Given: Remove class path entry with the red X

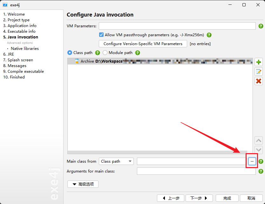Looking at the screenshot, I should [x=259, y=81].
